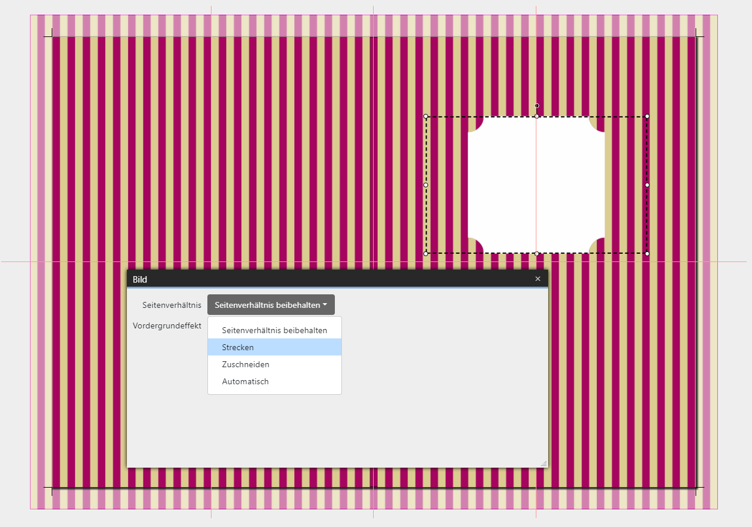Click the bottom-right resize handle of the image frame
This screenshot has width=752, height=527.
pyautogui.click(x=647, y=254)
